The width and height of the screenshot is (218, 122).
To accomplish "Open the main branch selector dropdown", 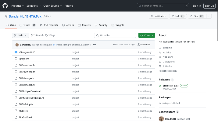I will 20,35.
